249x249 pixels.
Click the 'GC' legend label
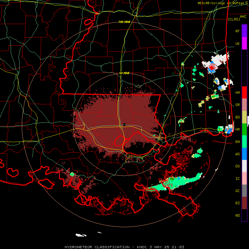tap(237, 191)
